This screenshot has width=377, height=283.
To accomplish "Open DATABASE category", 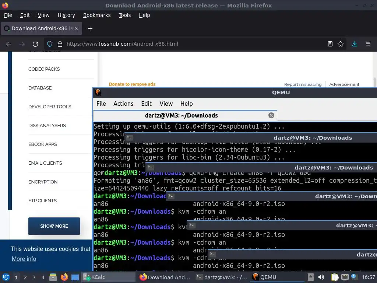I will pyautogui.click(x=40, y=88).
